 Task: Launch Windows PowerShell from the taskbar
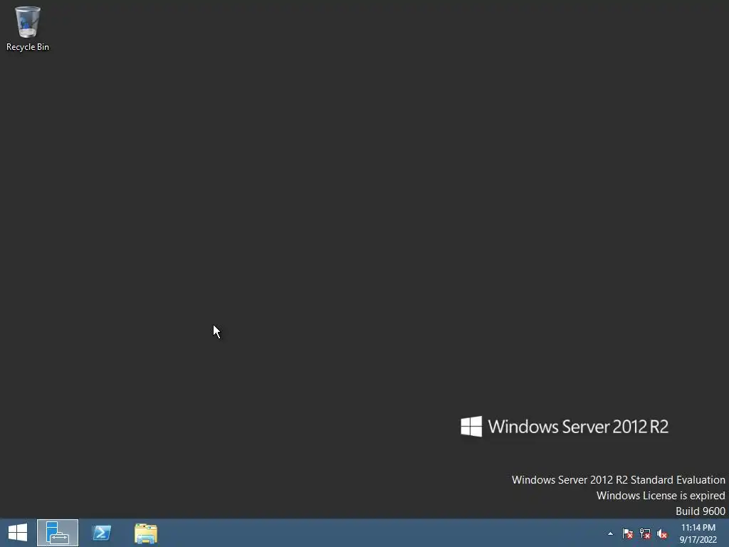pyautogui.click(x=101, y=533)
